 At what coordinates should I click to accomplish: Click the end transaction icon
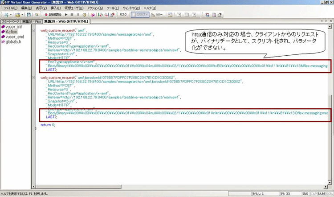pyautogui.click(x=106, y=15)
